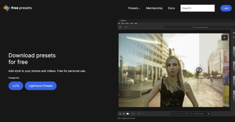Click the Search freepresets.io field
Image resolution: width=235 pixels, height=122 pixels.
pyautogui.click(x=200, y=27)
